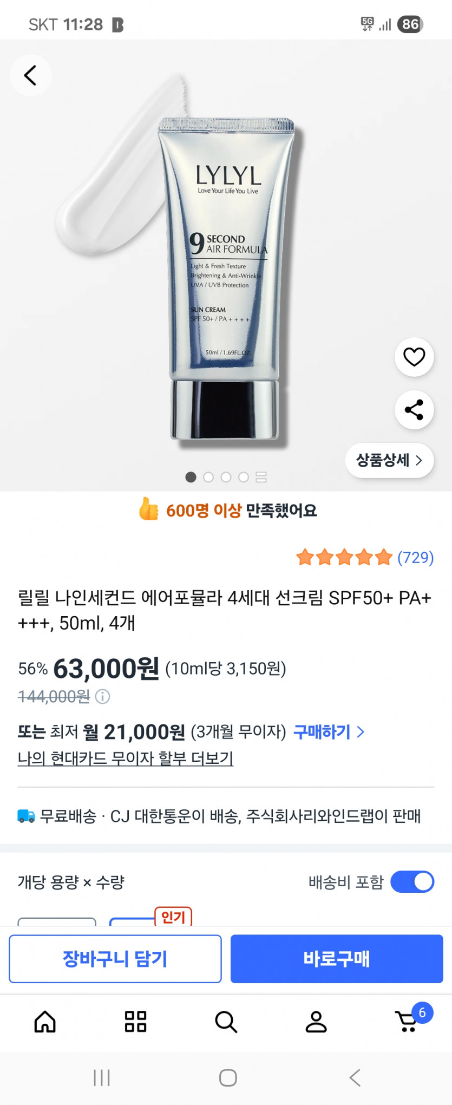The image size is (452, 1105).
Task: Select the second image pagination dot
Action: [208, 477]
